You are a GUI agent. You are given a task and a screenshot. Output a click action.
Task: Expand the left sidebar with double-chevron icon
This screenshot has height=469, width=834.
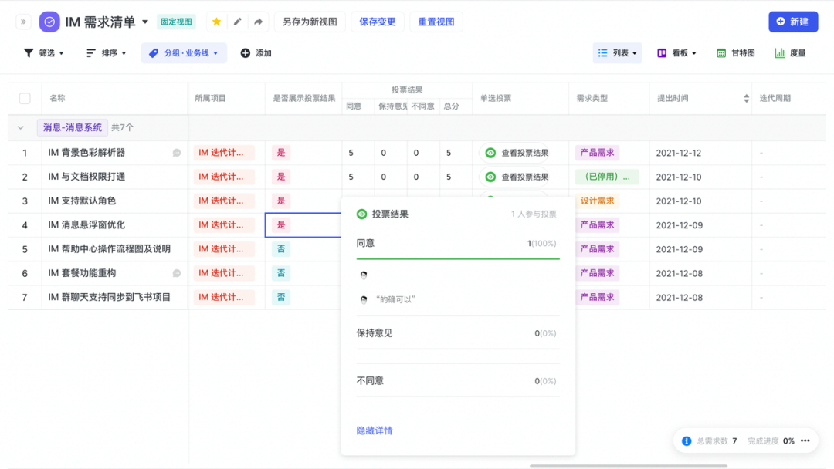coord(23,22)
